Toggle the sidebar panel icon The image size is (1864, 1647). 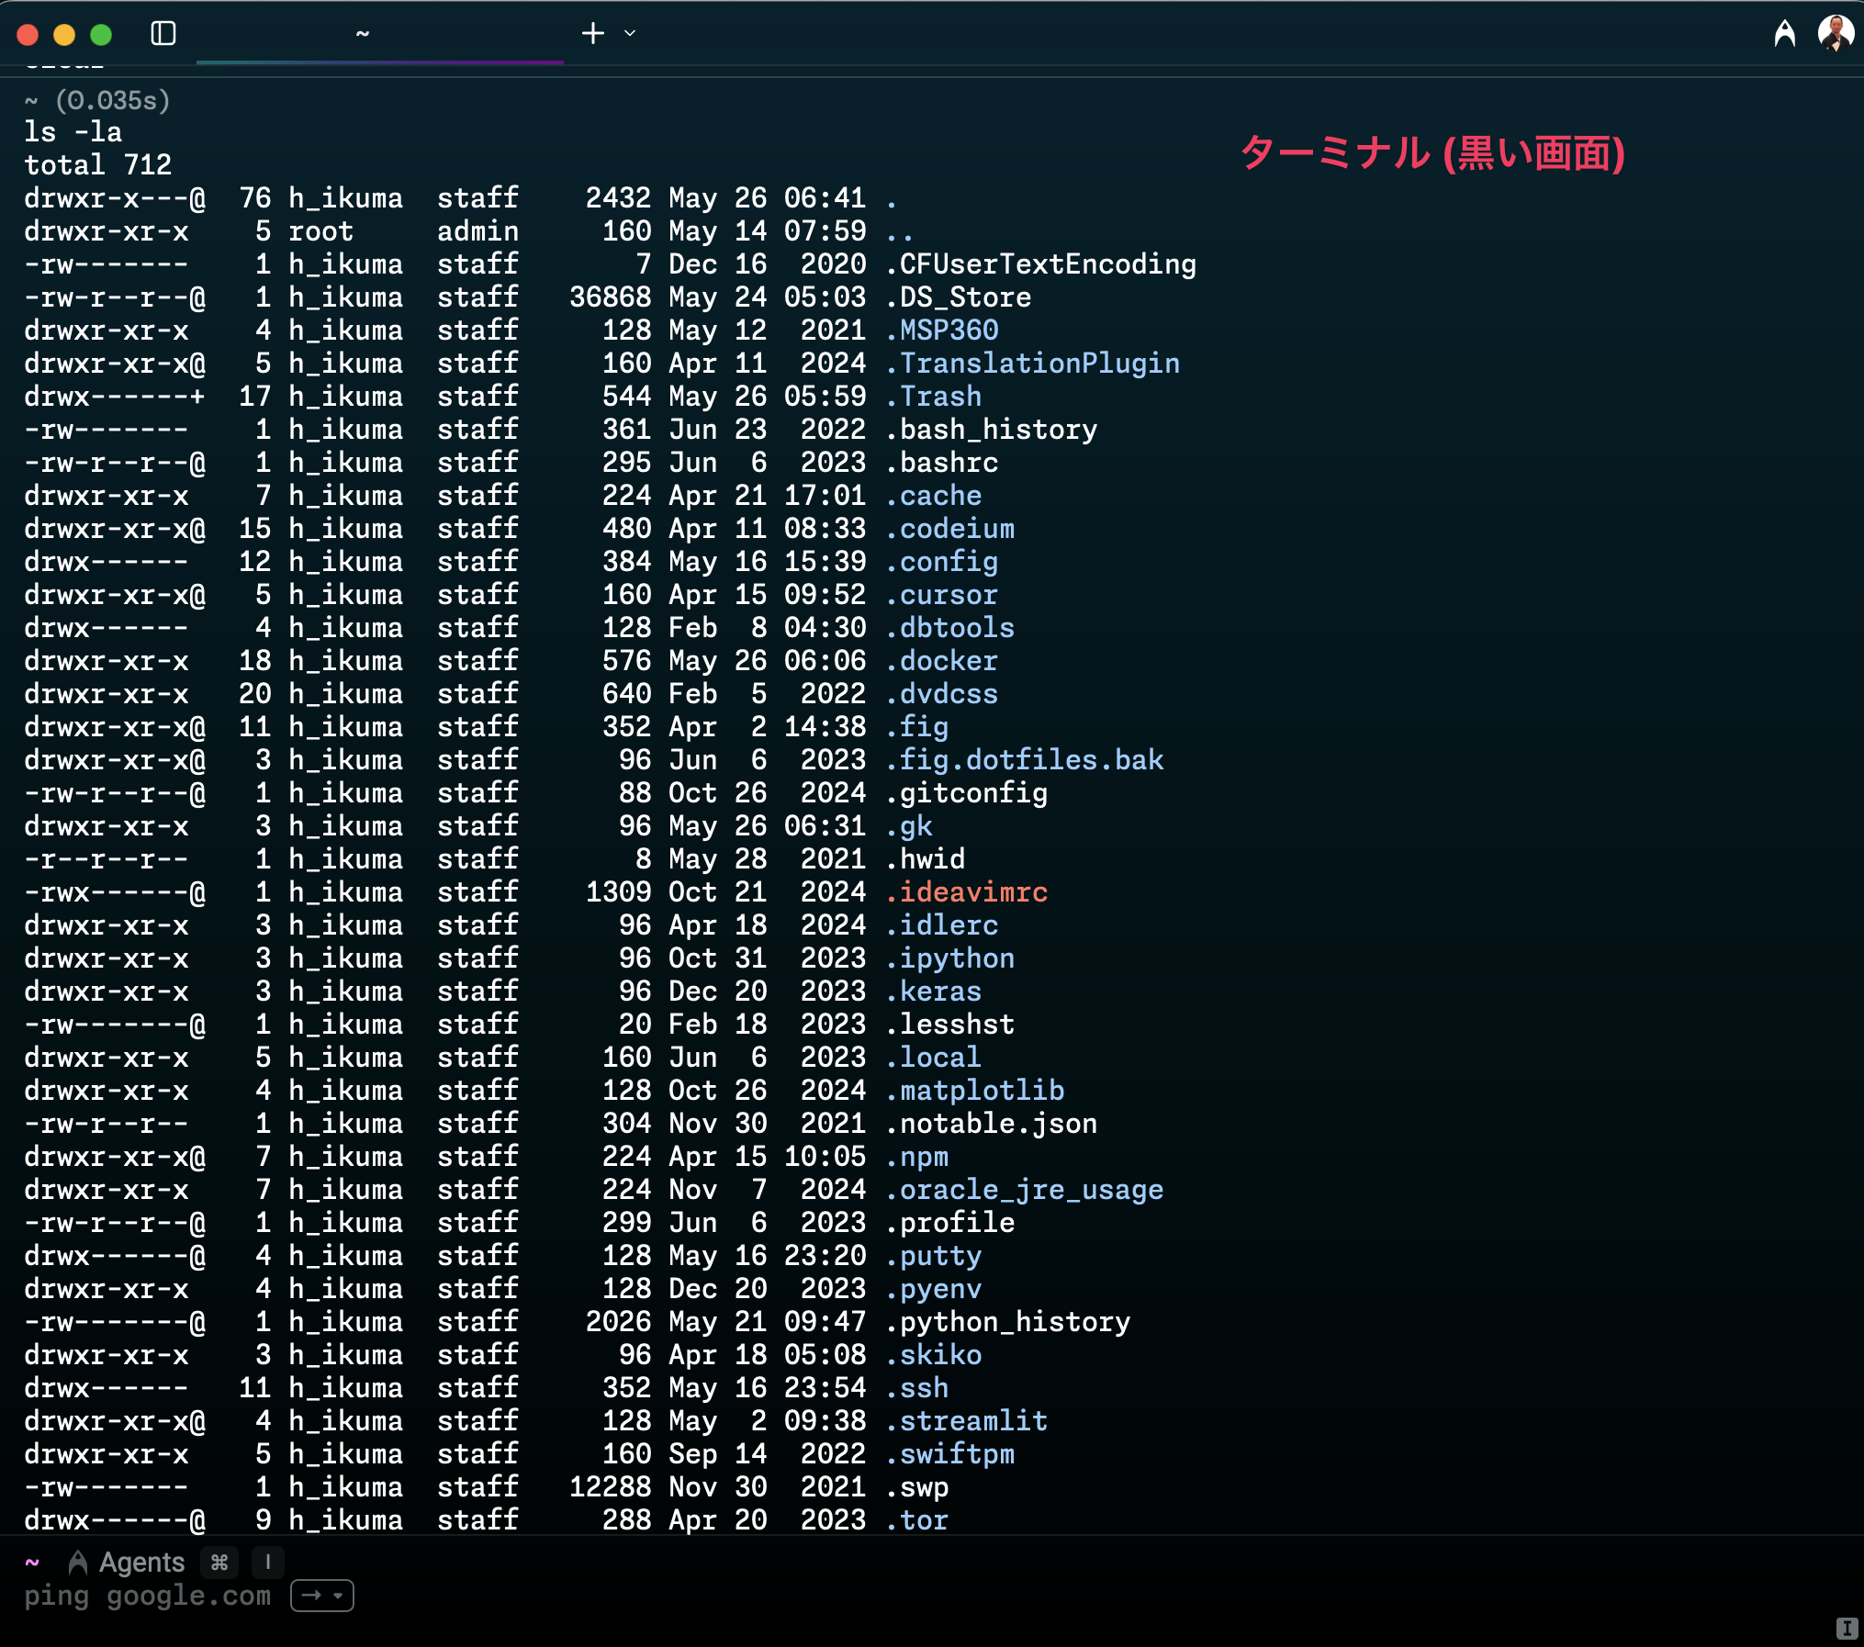point(163,34)
